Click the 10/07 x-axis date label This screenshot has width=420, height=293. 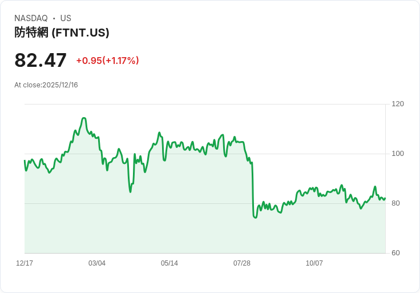[x=314, y=263]
